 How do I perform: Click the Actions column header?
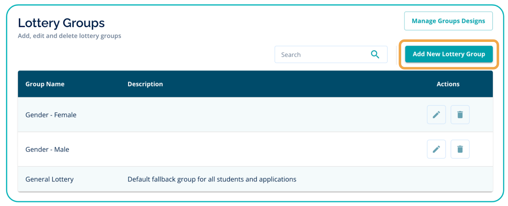click(448, 84)
